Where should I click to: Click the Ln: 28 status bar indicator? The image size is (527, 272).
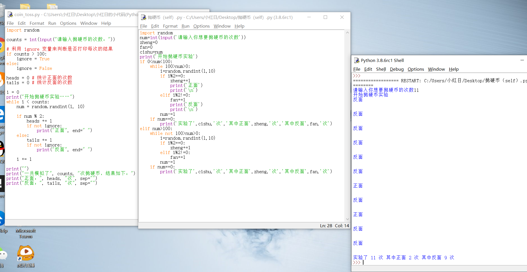click(x=326, y=226)
